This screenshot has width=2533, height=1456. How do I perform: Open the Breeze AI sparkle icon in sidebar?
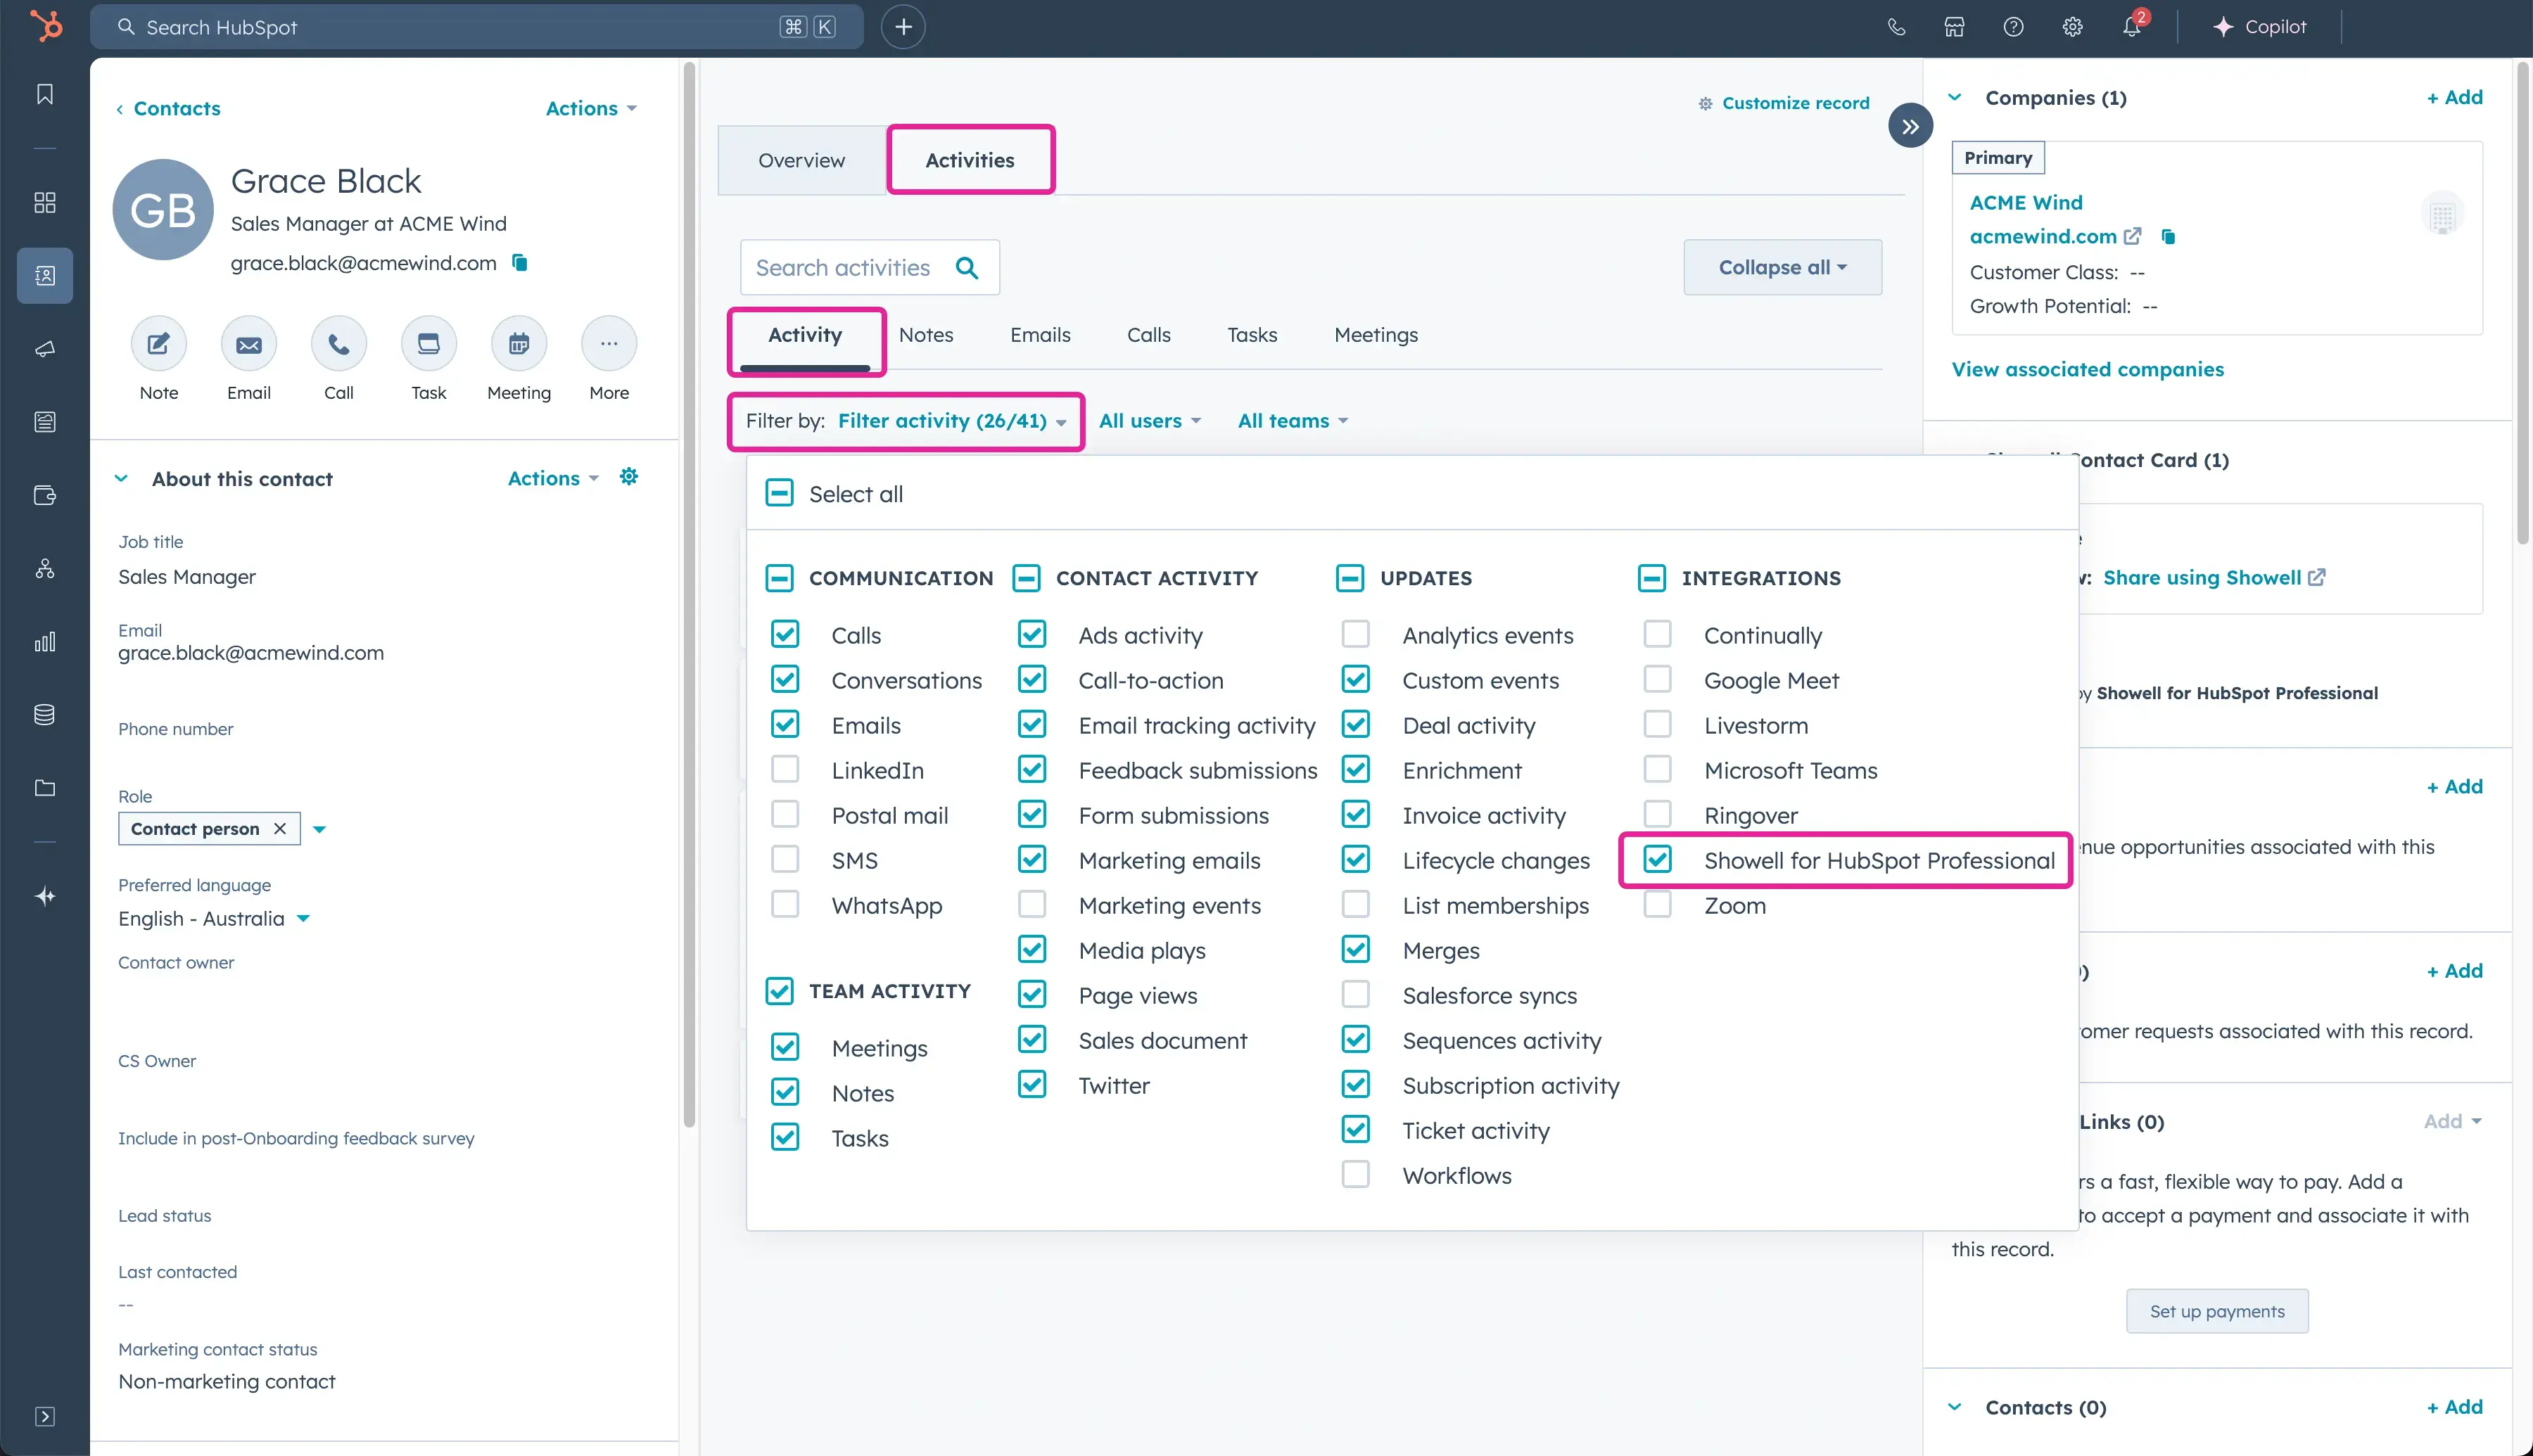click(x=45, y=897)
